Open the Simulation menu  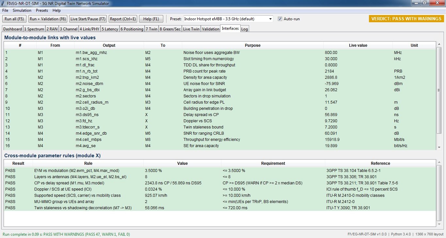(x=22, y=10)
